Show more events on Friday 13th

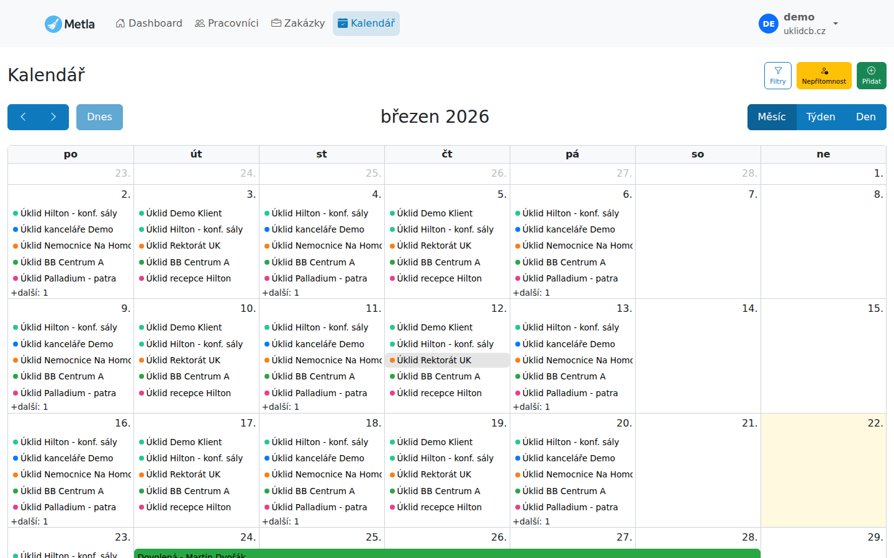point(531,407)
